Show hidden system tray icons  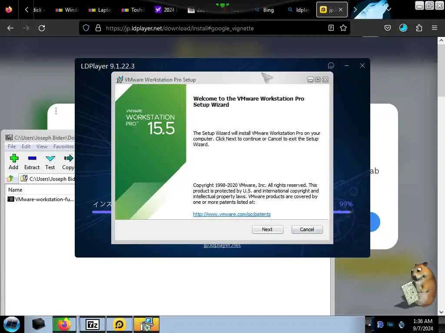coord(369,324)
